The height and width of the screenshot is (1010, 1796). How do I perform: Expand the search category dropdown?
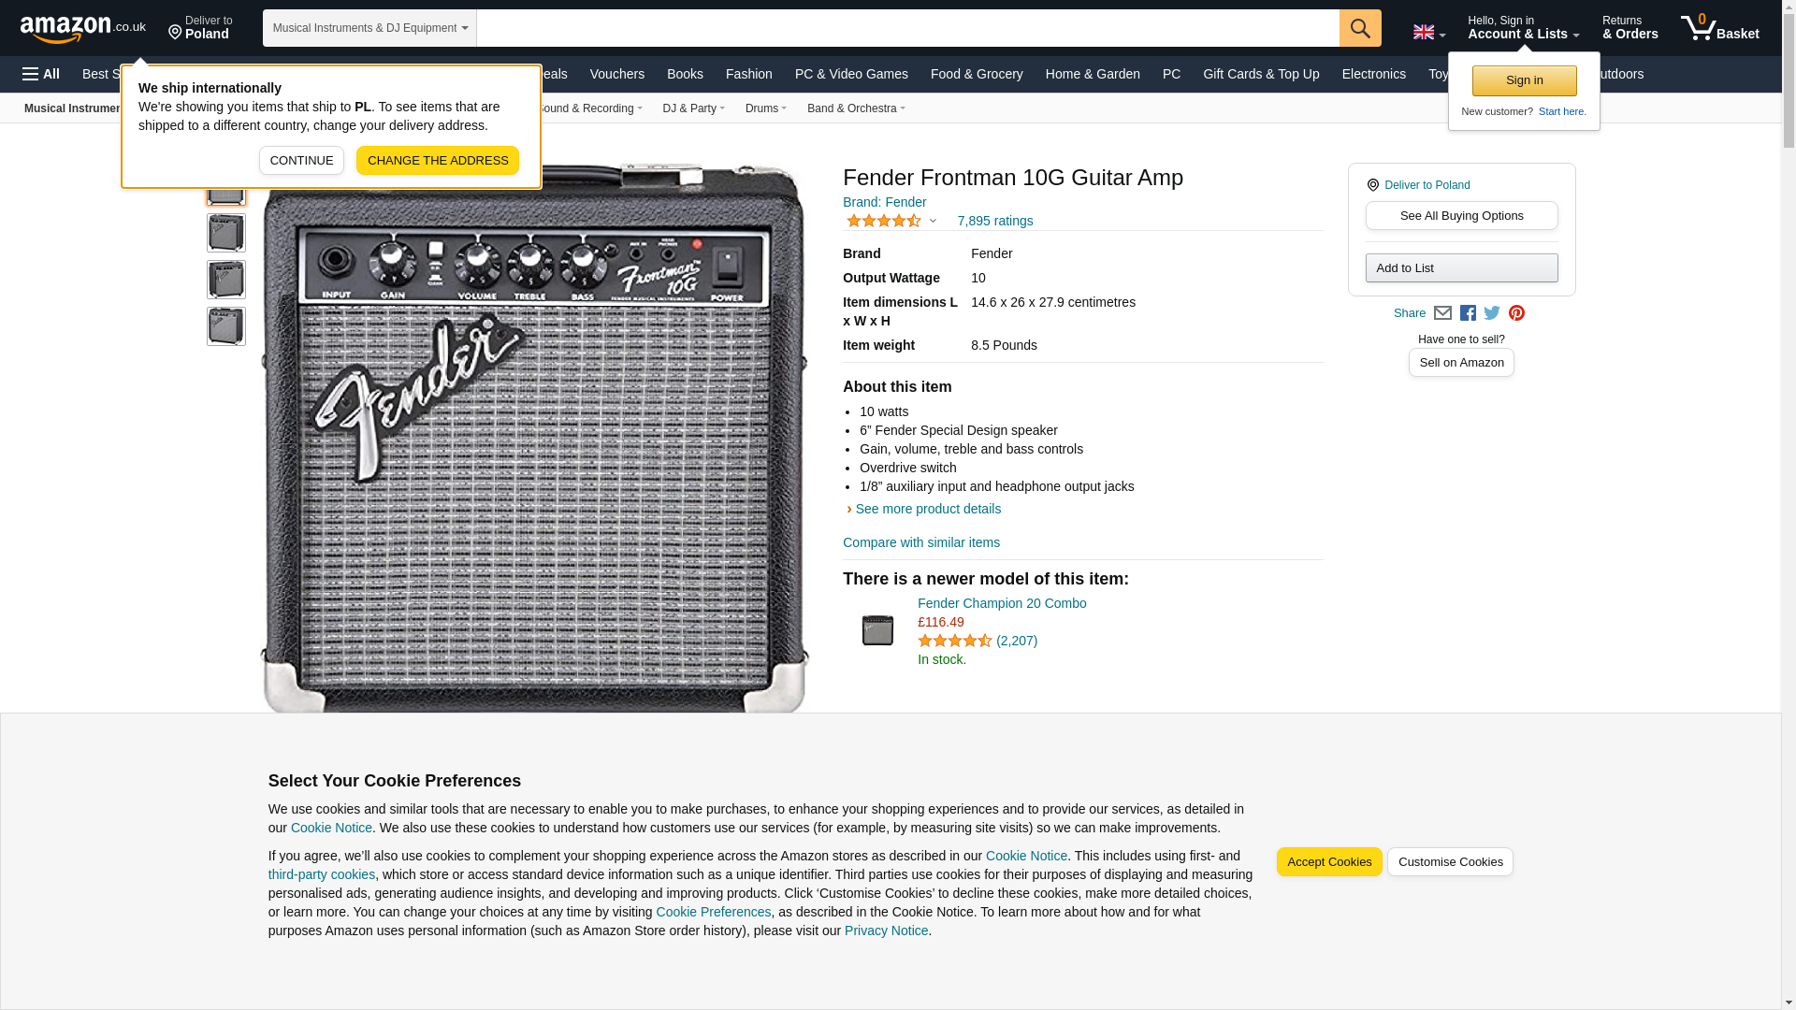point(369,28)
